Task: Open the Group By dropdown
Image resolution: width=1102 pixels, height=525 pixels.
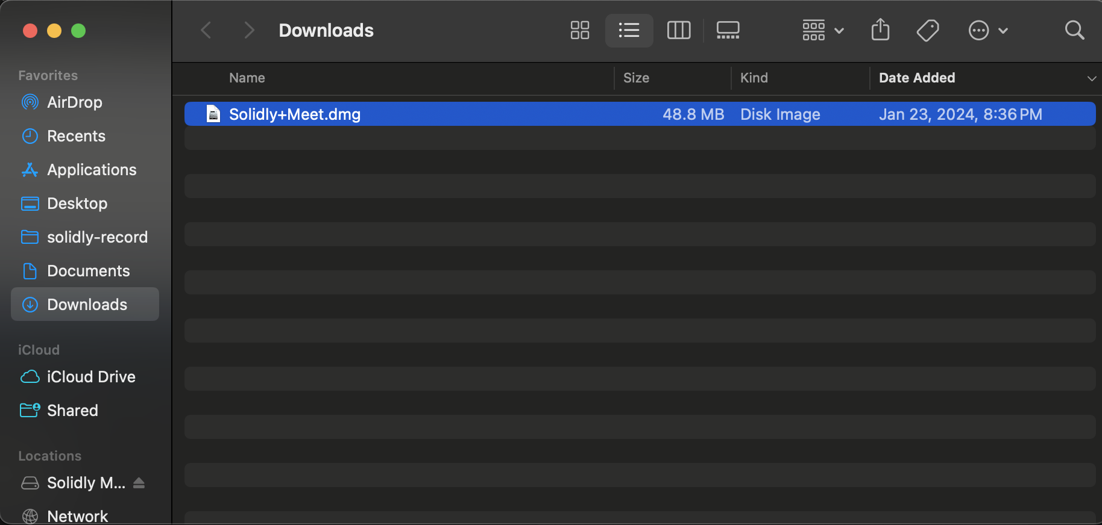Action: 823,30
